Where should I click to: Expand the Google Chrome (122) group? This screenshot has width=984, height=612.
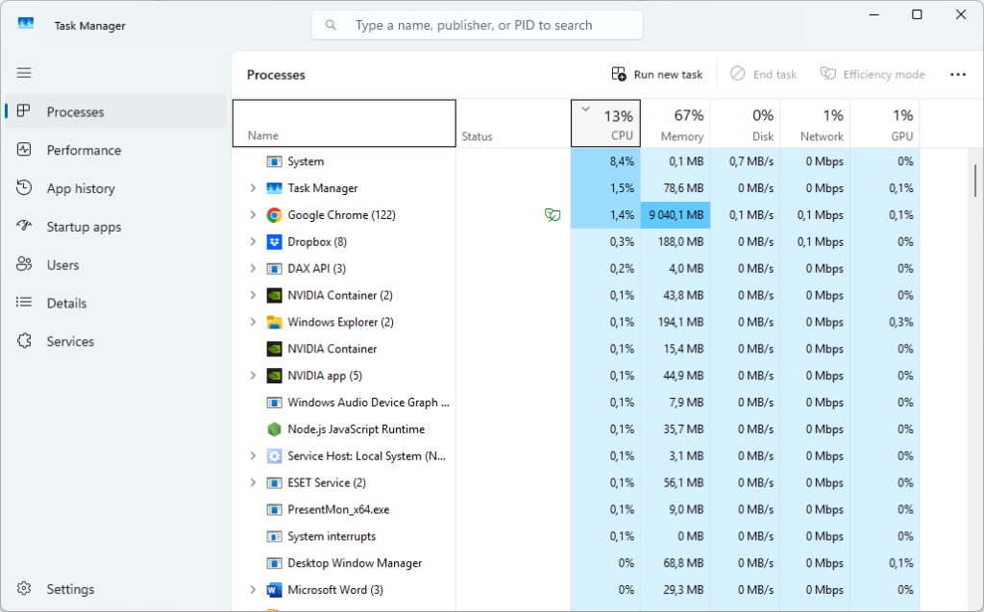(253, 215)
